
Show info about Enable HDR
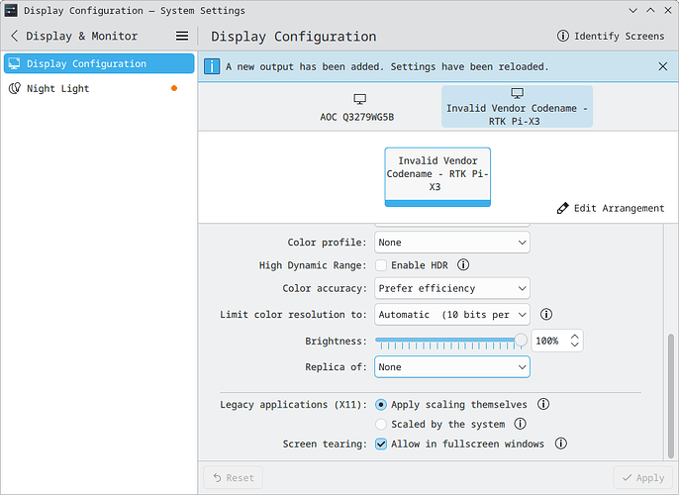click(x=463, y=264)
